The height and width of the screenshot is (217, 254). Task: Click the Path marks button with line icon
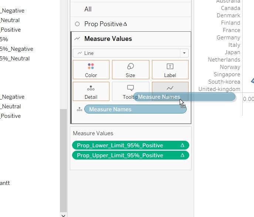tap(170, 88)
